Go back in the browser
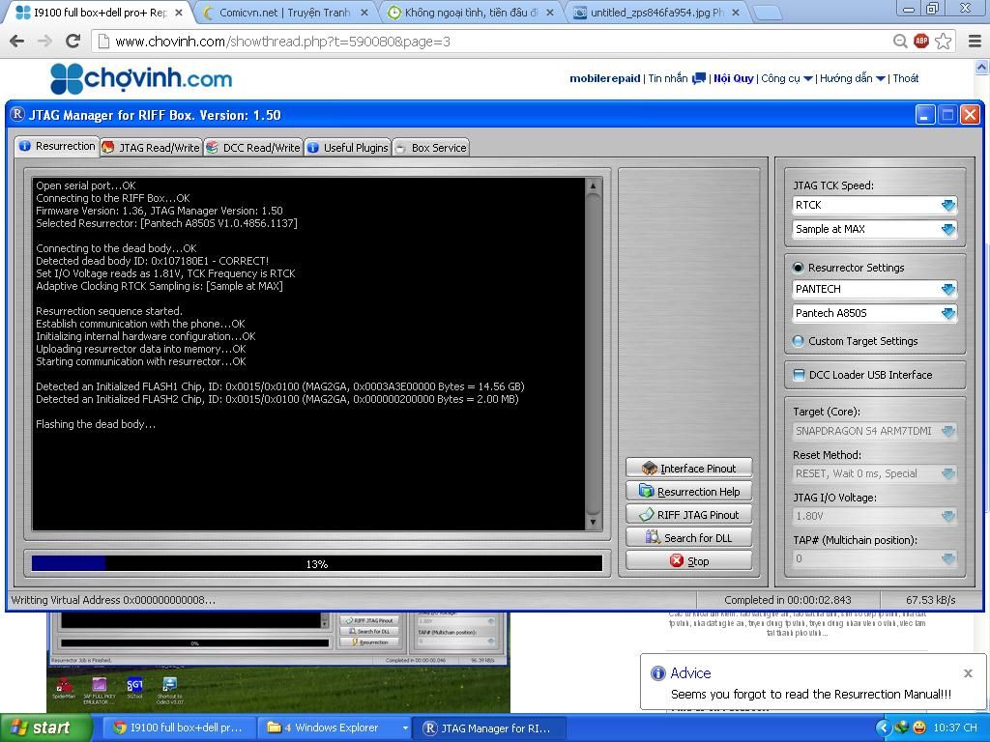990x742 pixels. pos(17,42)
